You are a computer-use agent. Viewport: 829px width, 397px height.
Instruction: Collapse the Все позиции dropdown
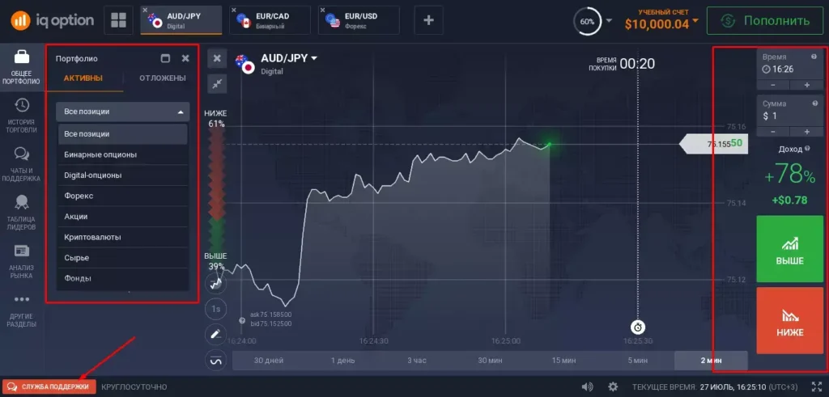123,112
